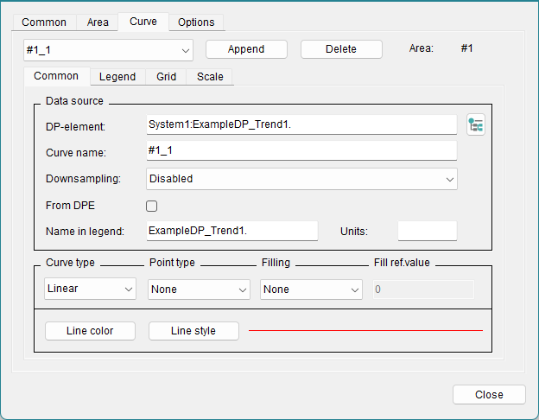This screenshot has height=420, width=539.
Task: Close the dialog with Close button
Action: point(489,394)
